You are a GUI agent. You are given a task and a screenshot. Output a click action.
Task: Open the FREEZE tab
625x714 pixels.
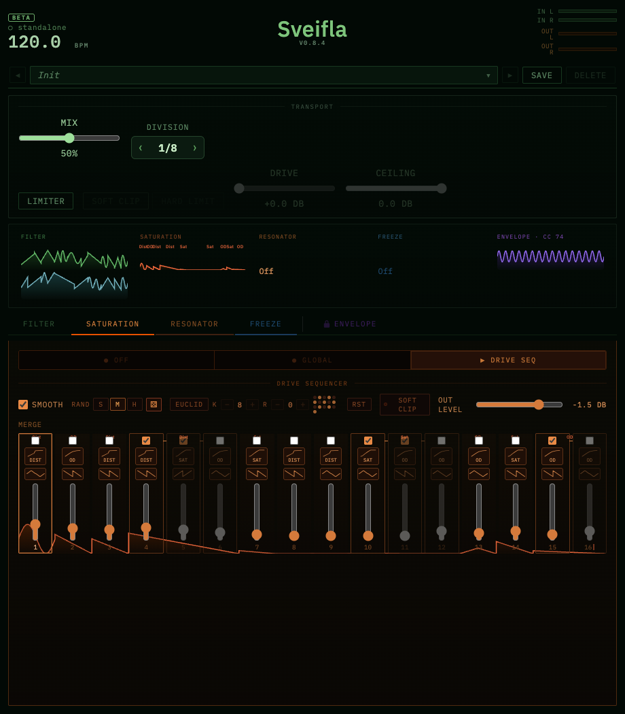point(266,324)
